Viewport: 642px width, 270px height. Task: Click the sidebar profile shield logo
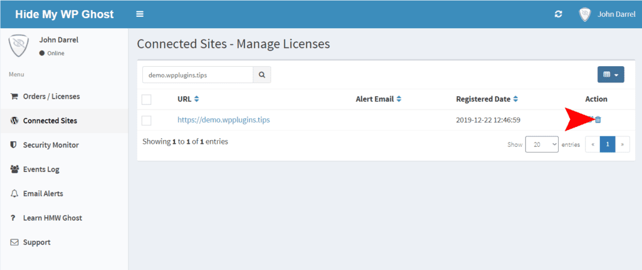pos(19,45)
